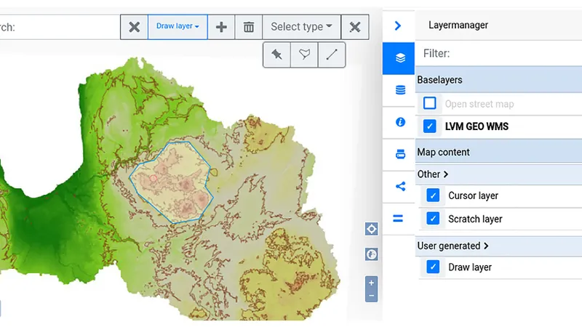Select the line draw tool
The width and height of the screenshot is (582, 327).
click(x=331, y=54)
